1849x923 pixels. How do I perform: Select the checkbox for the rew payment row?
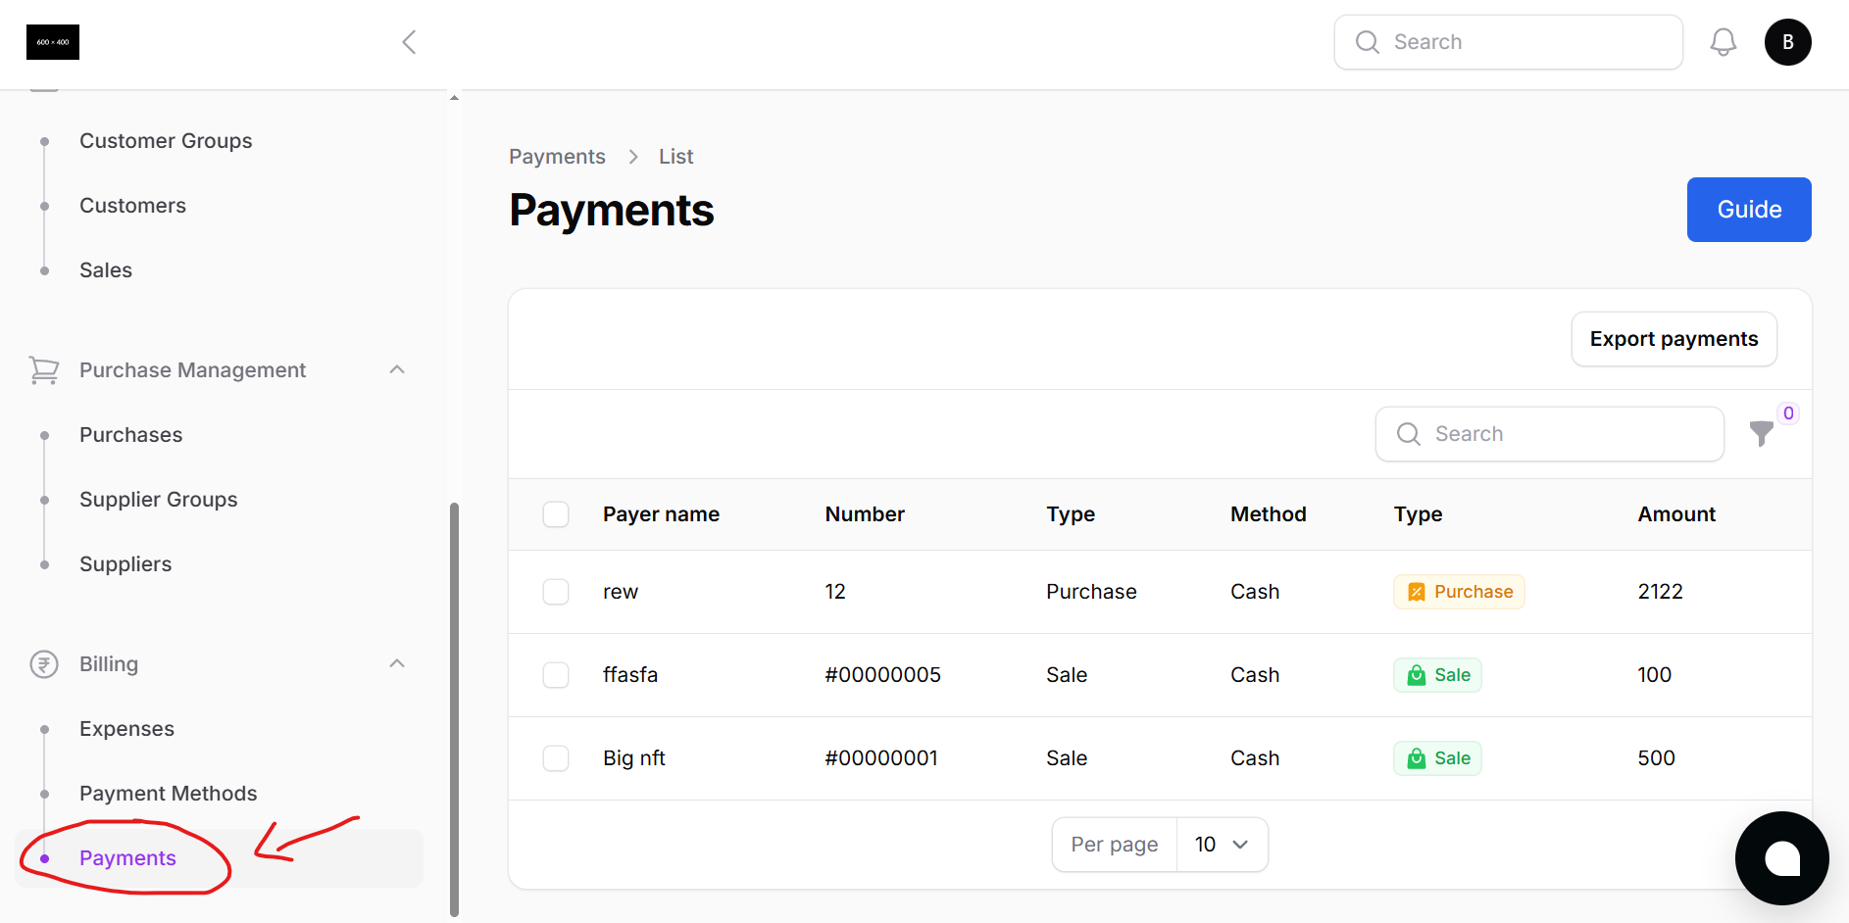(556, 592)
